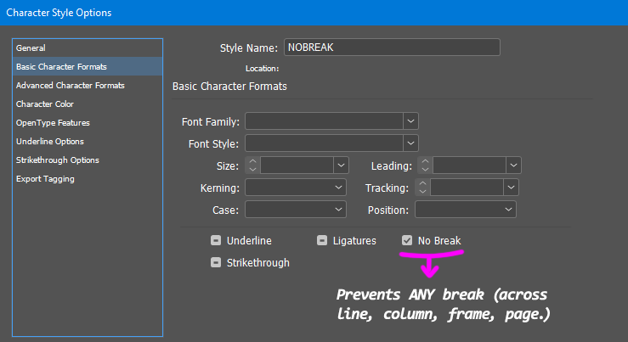Expand the Font Style dropdown
This screenshot has width=628, height=342.
(x=410, y=143)
